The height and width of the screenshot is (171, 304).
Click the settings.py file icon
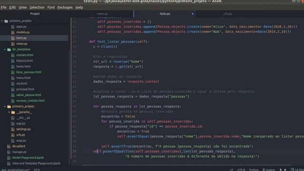tap(13, 129)
